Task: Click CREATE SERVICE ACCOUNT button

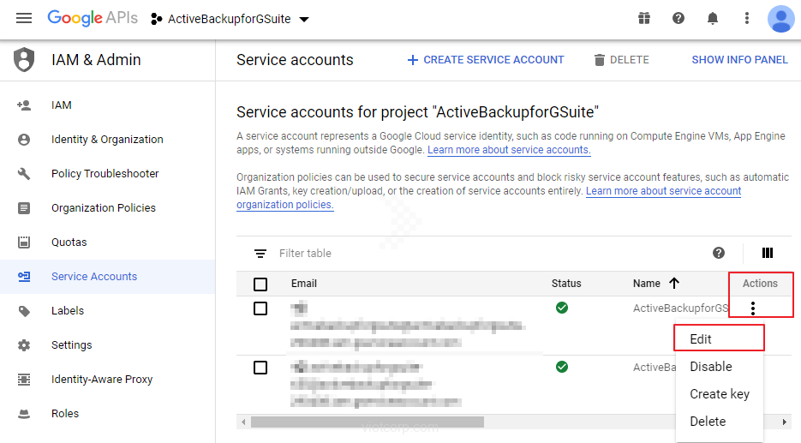Action: point(485,60)
